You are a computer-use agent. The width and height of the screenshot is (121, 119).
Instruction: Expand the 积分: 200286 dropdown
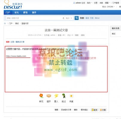pyautogui.click(x=108, y=7)
